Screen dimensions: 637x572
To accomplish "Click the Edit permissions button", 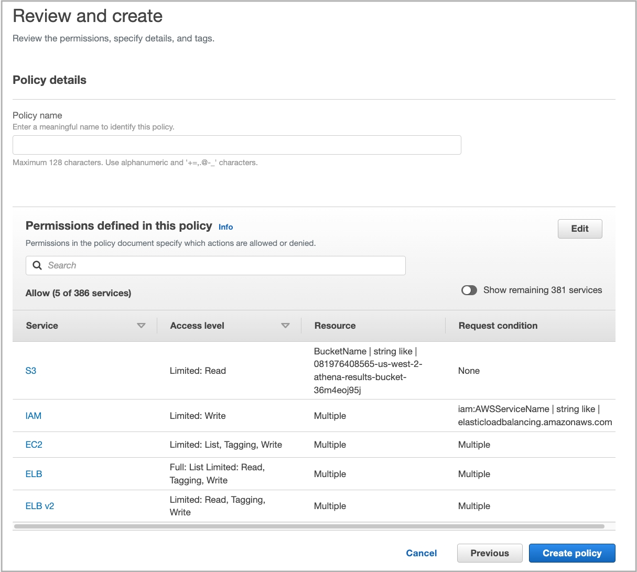I will [579, 229].
